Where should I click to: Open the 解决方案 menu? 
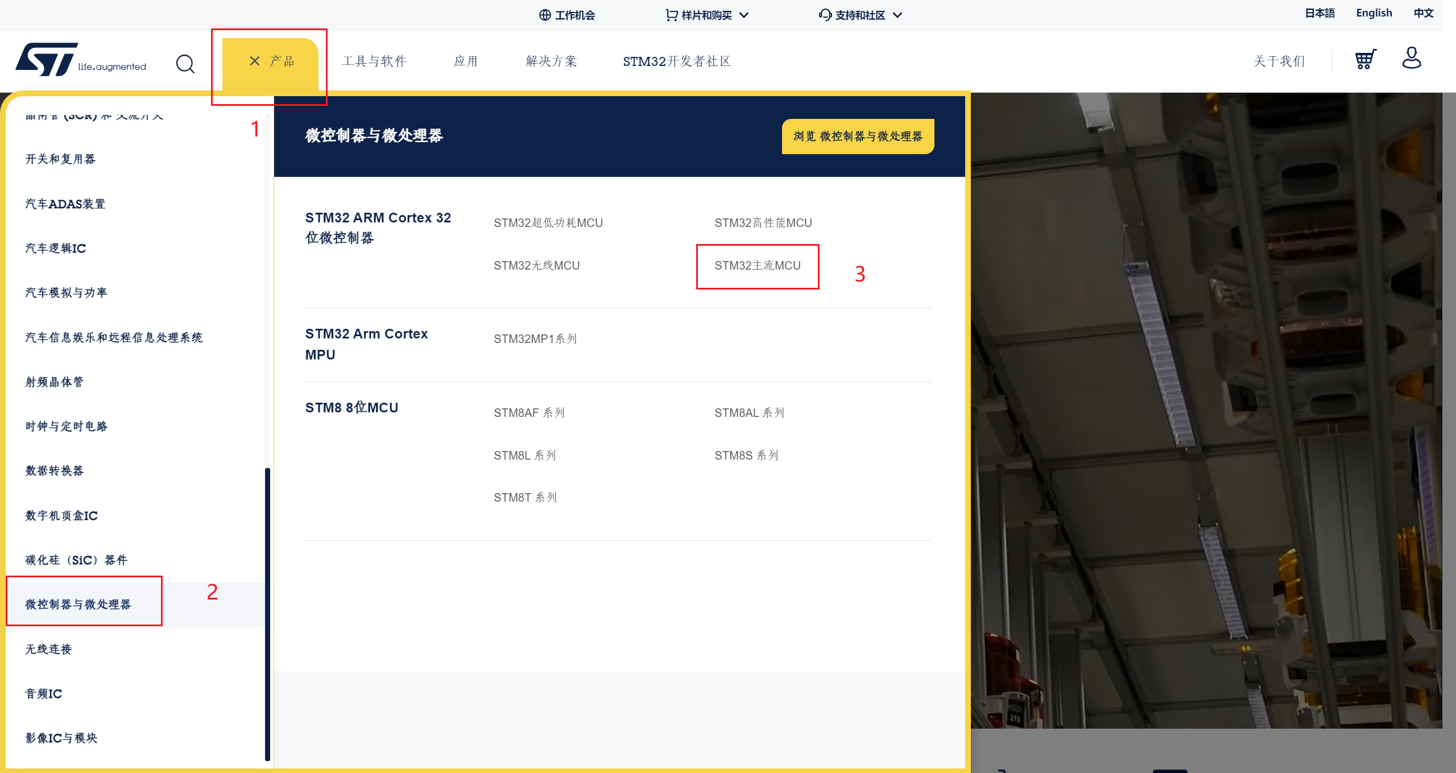click(551, 61)
